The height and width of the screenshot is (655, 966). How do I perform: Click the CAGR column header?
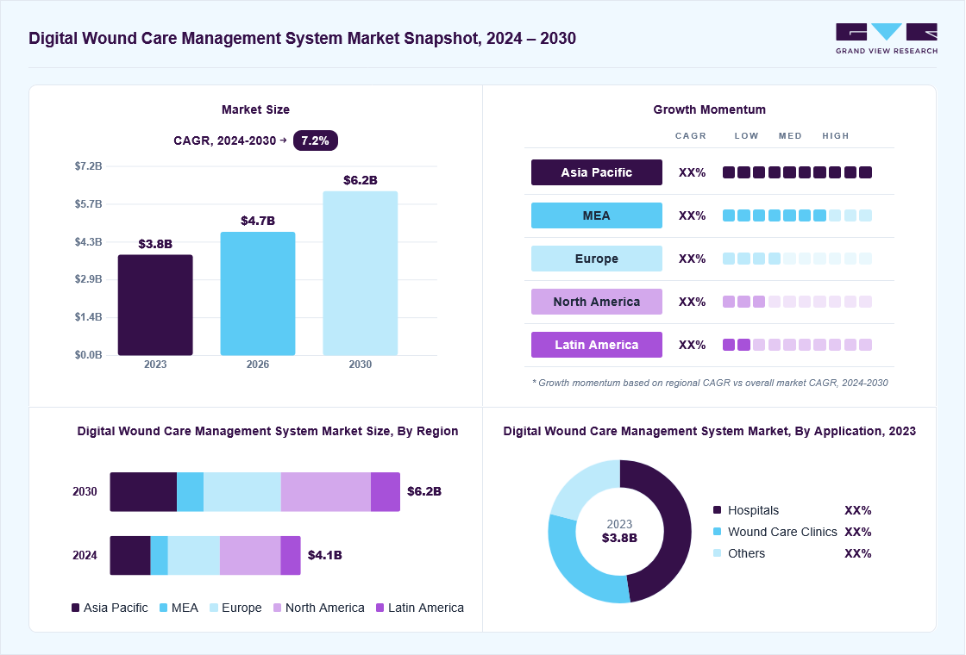(691, 135)
